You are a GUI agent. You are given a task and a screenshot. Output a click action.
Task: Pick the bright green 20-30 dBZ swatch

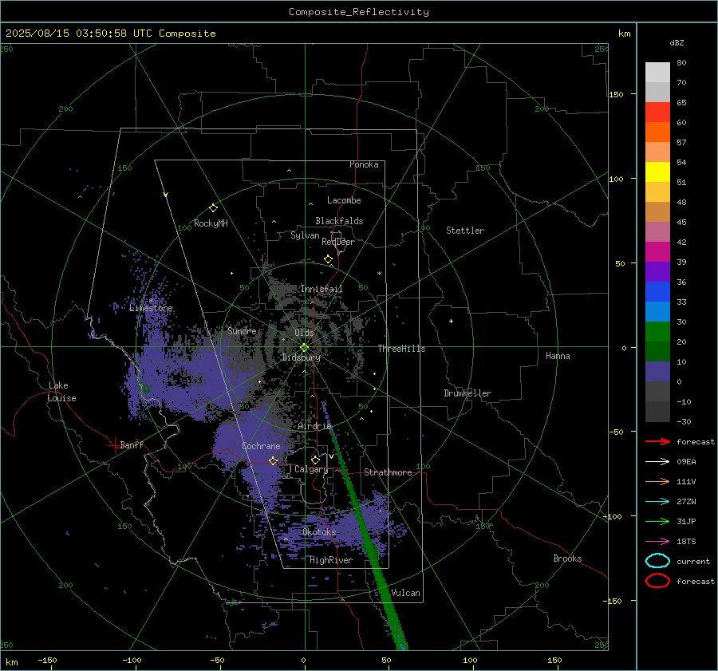(657, 331)
